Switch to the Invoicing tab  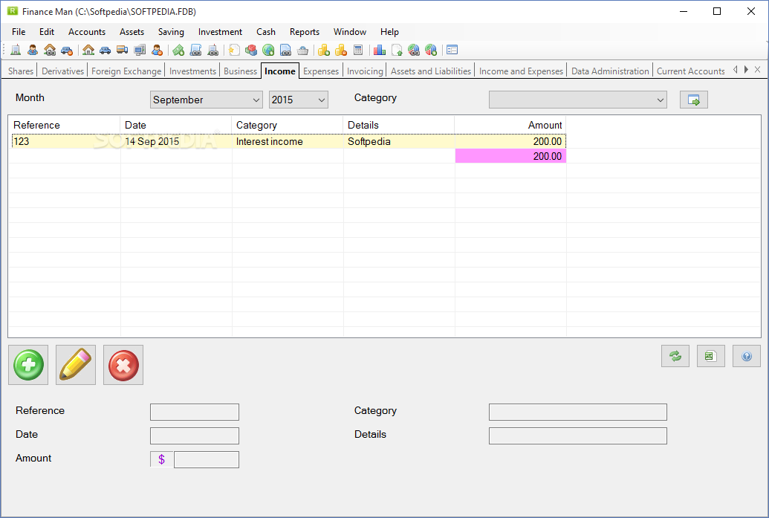pos(365,71)
